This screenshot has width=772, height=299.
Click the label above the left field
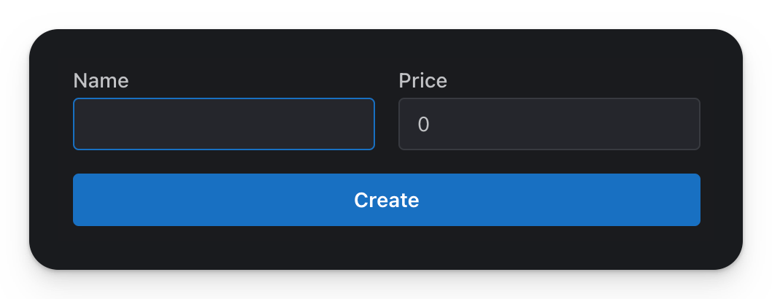(101, 81)
